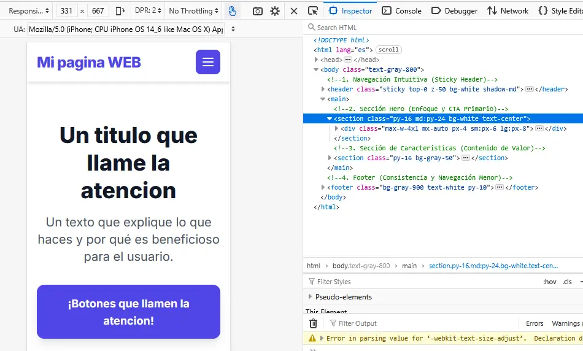Click ellipsis badge inside head element
The width and height of the screenshot is (583, 351).
pyautogui.click(x=347, y=60)
